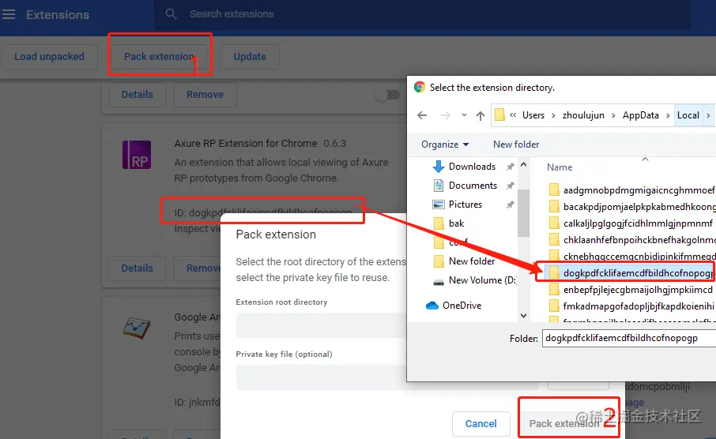Open OneDrive in navigation pane
This screenshot has height=439, width=716.
pyautogui.click(x=462, y=306)
